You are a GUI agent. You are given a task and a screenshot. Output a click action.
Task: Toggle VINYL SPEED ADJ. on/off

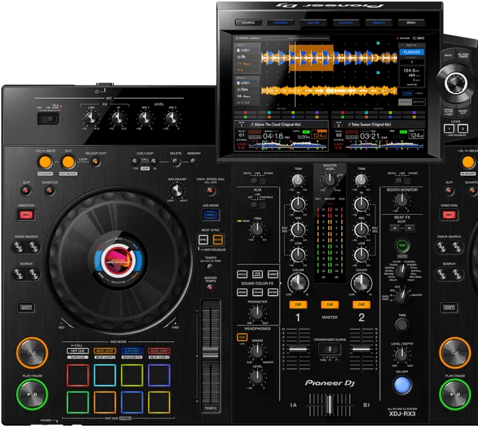point(210,191)
